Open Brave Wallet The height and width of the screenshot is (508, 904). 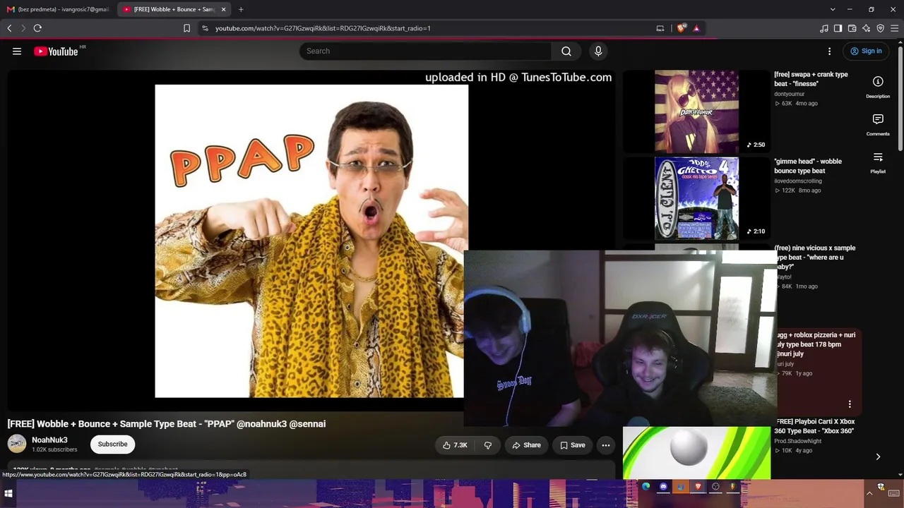coord(852,28)
